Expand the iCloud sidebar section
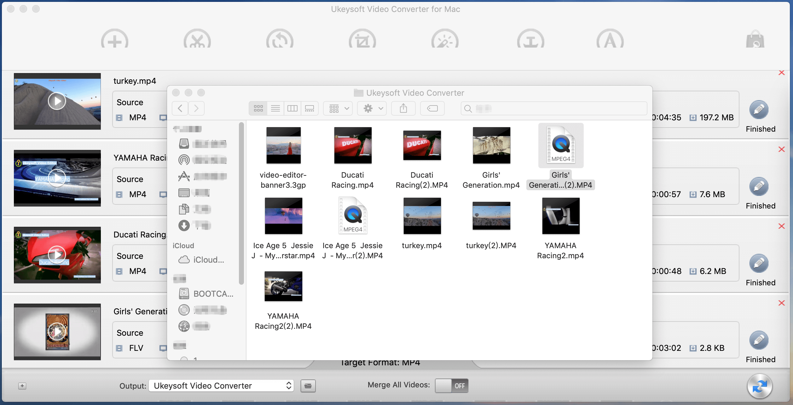Viewport: 793px width, 405px height. [185, 245]
